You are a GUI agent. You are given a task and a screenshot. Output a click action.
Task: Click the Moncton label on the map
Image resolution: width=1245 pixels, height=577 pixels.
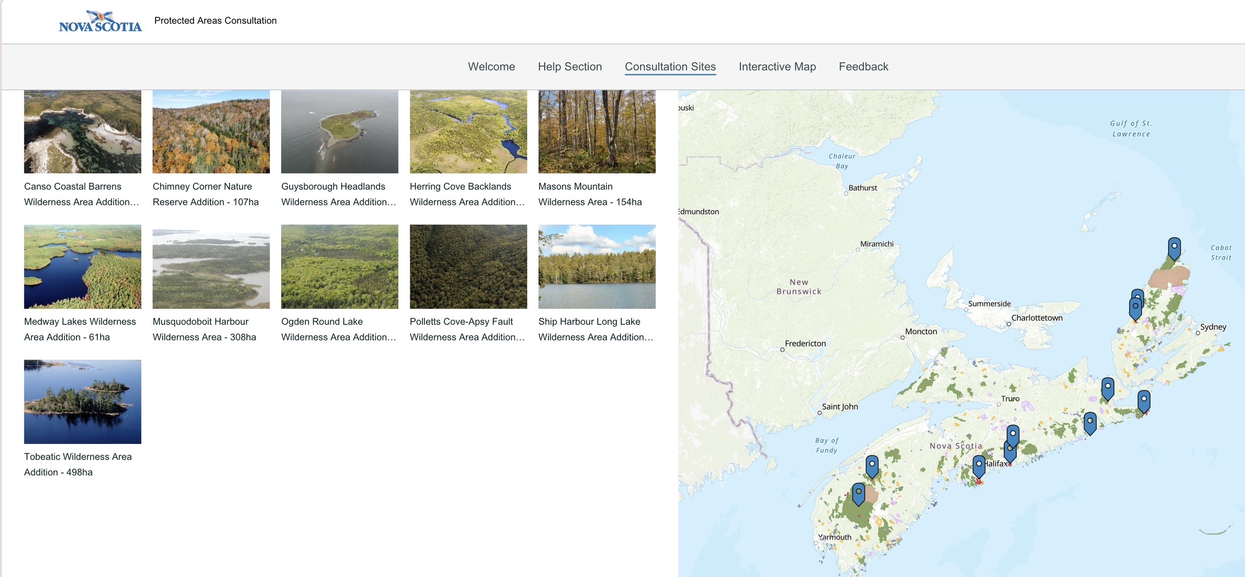coord(921,332)
